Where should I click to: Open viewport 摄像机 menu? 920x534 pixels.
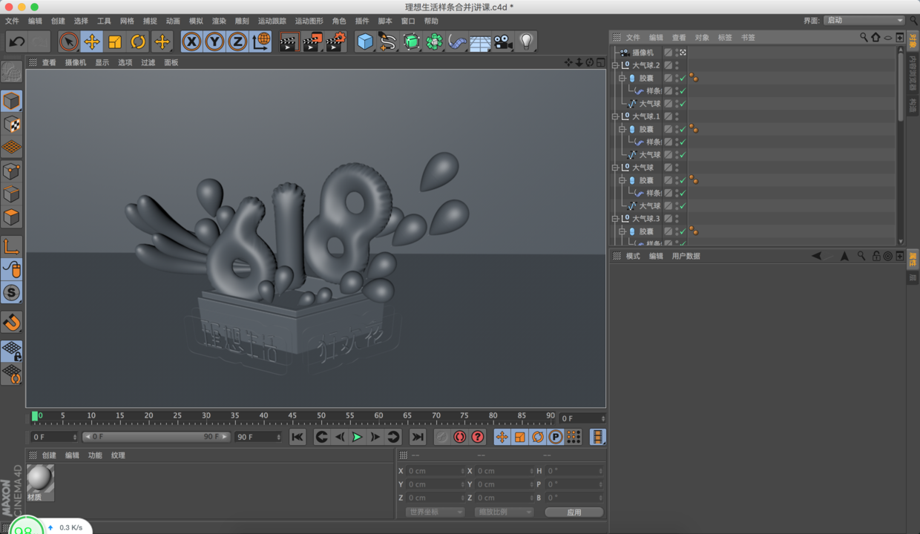click(x=76, y=63)
